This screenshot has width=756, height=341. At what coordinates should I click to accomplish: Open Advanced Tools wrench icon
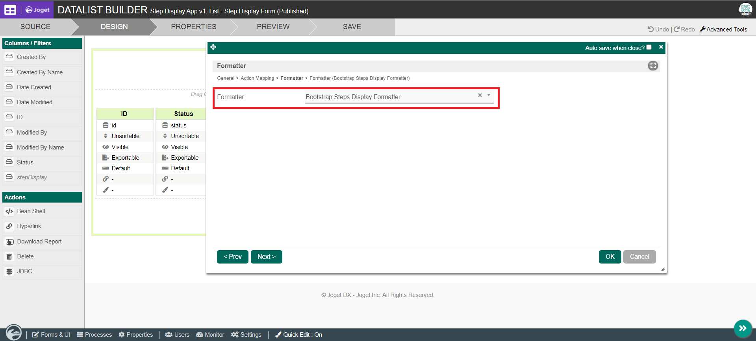[x=702, y=29]
